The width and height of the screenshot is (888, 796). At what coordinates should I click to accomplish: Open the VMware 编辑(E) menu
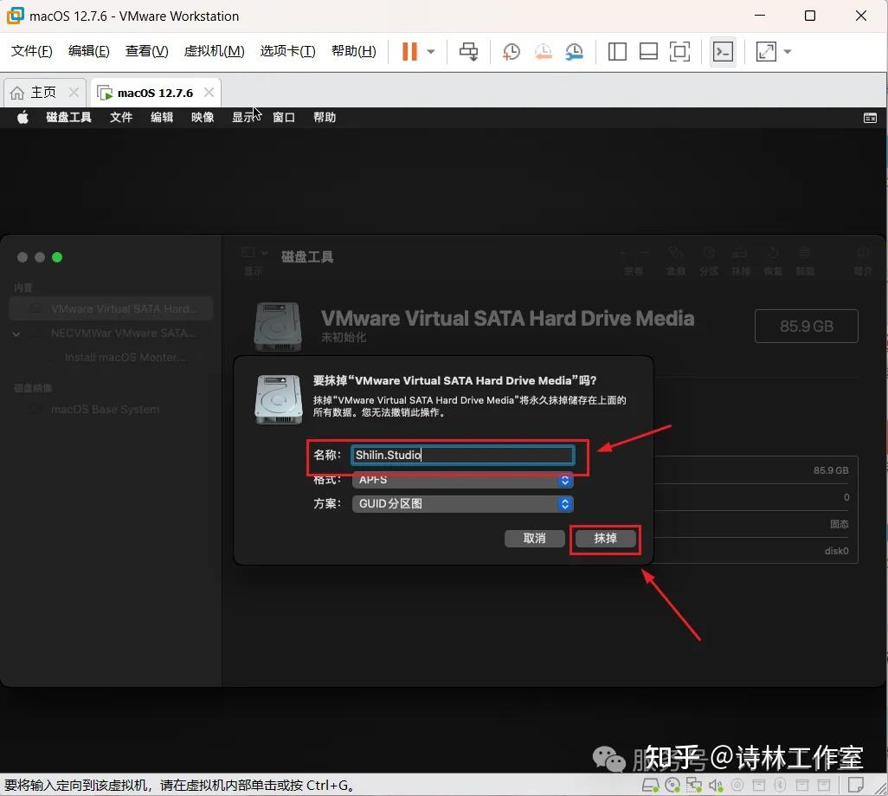[89, 51]
